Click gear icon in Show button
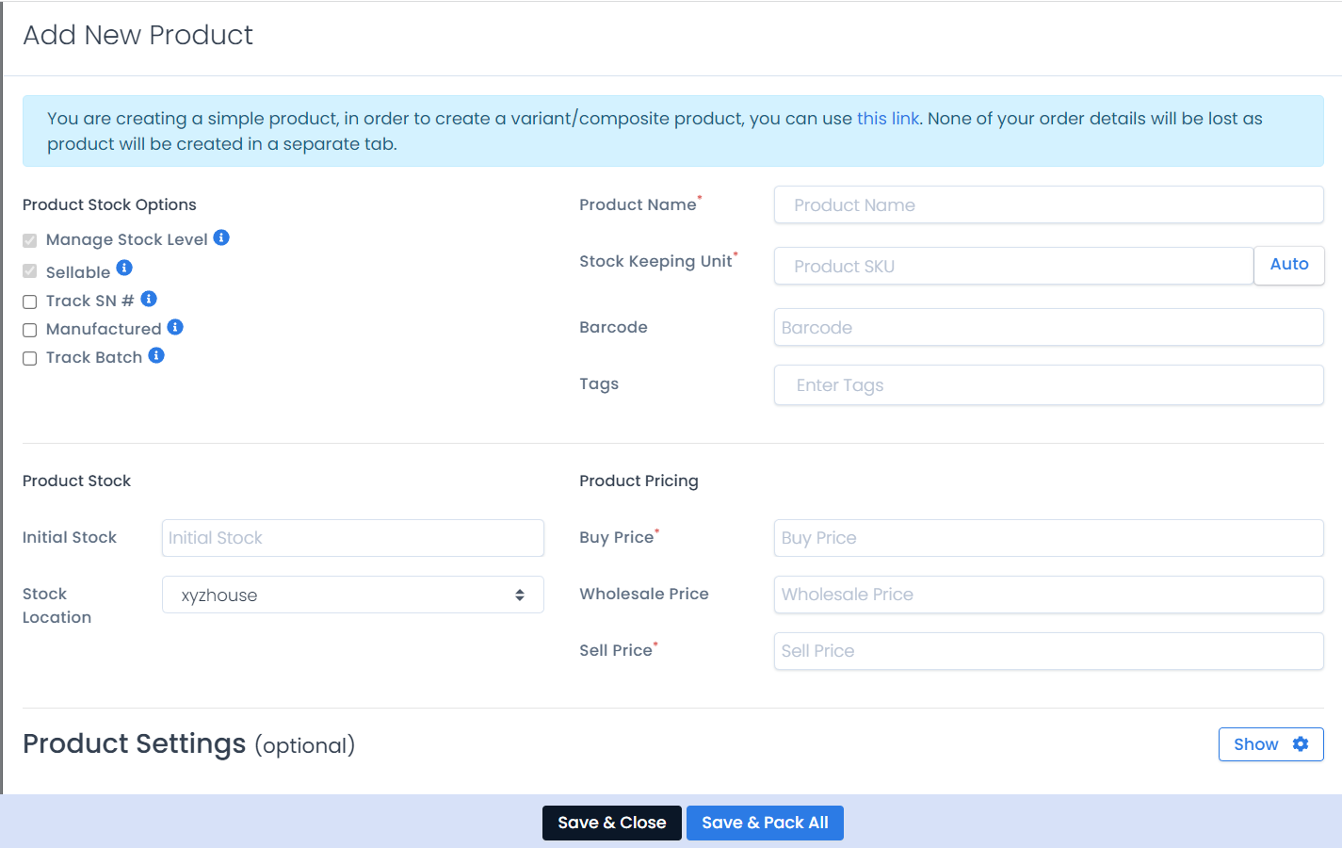The width and height of the screenshot is (1342, 848). tap(1301, 744)
